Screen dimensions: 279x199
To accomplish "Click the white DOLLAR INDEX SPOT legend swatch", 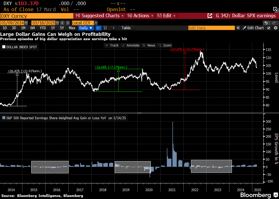I will tap(4, 47).
